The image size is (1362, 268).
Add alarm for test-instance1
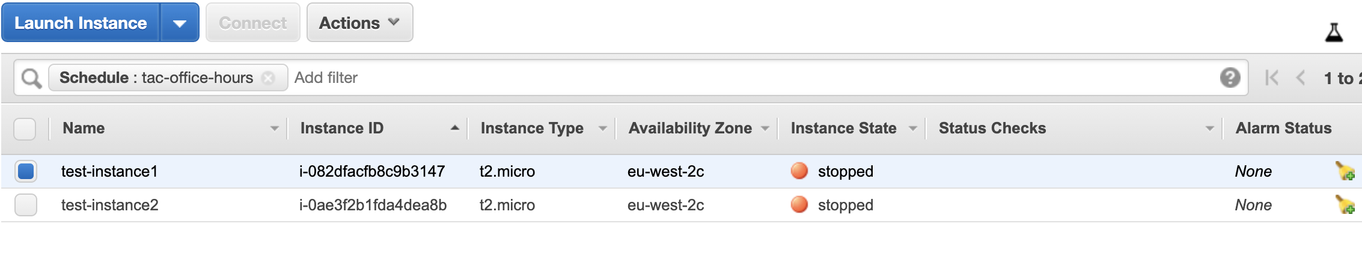click(x=1345, y=171)
